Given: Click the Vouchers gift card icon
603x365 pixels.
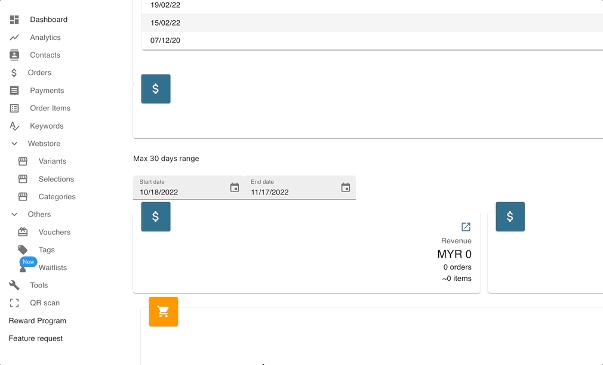Looking at the screenshot, I should tap(23, 232).
